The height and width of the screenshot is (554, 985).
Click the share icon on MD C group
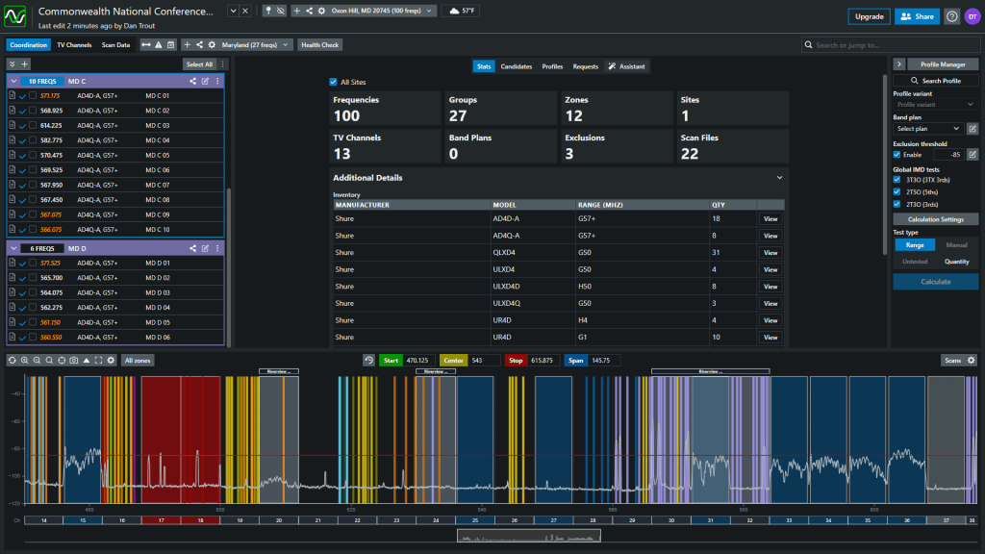(x=192, y=81)
